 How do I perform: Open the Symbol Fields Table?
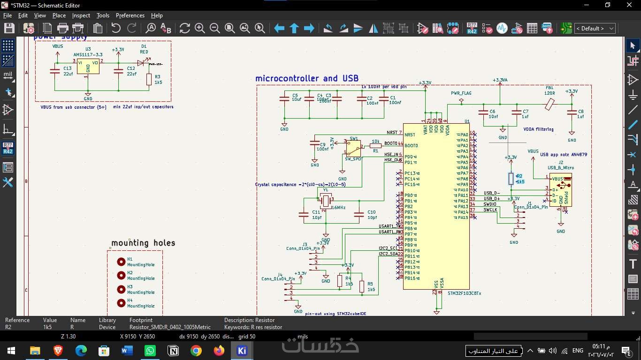tap(532, 28)
